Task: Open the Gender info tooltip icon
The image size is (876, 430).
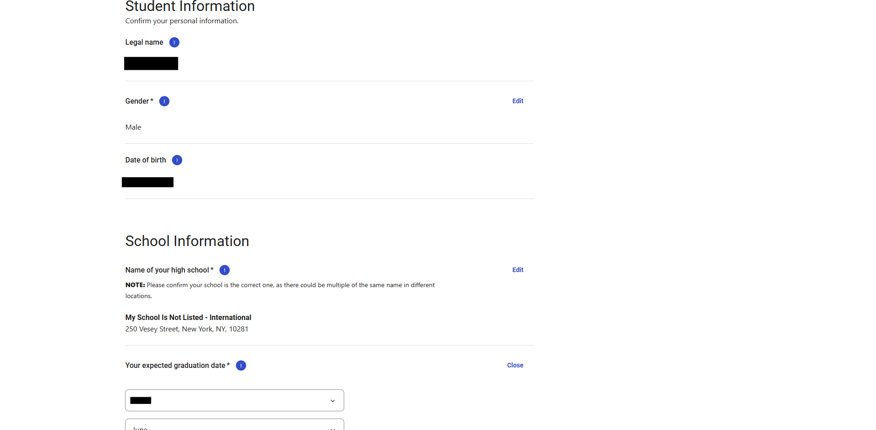Action: pyautogui.click(x=164, y=101)
